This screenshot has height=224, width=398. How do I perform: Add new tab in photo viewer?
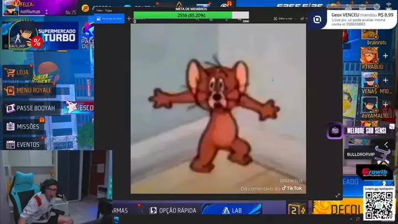pos(129,19)
